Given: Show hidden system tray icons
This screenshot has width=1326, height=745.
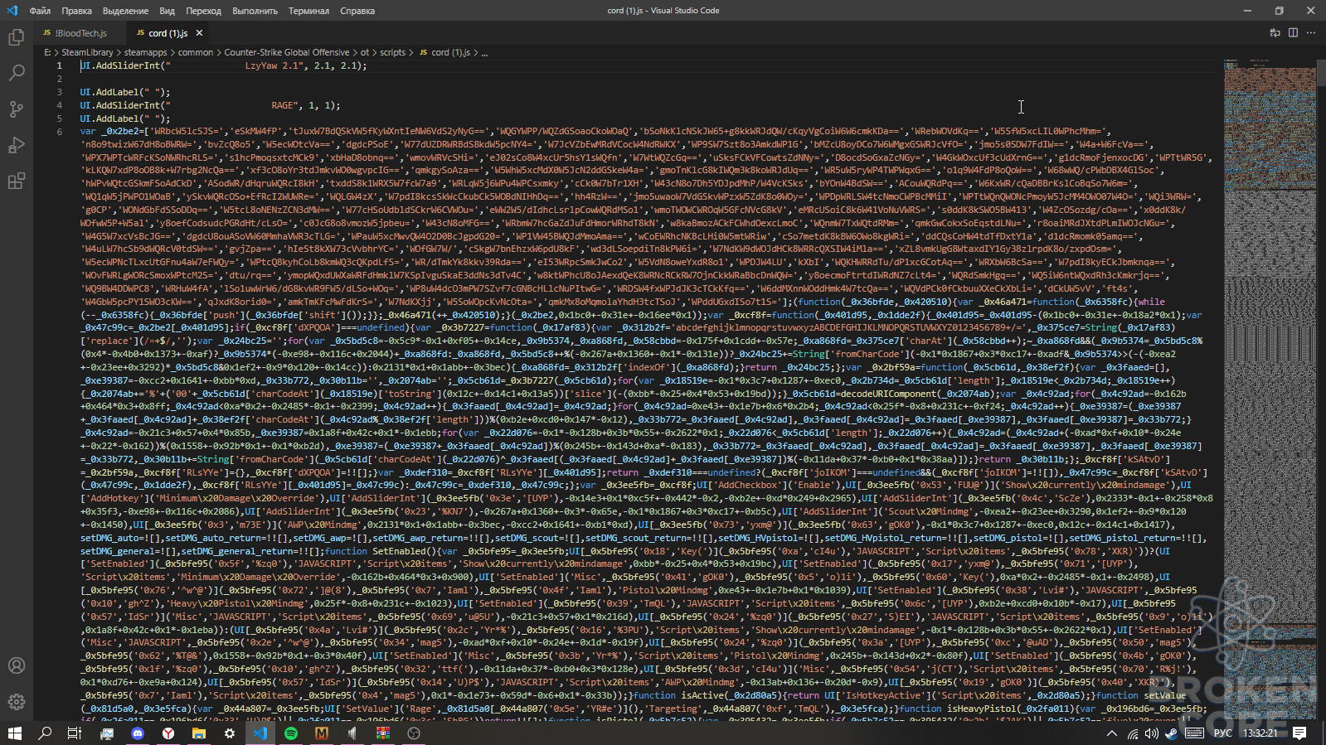Looking at the screenshot, I should click(1112, 733).
